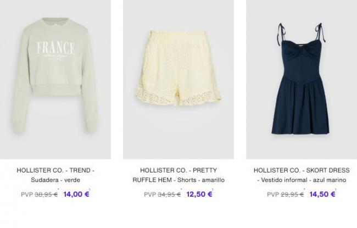Image resolution: width=357 pixels, height=228 pixels.
Task: Click the crossed-out 38,95 € original price
Action: [46, 194]
